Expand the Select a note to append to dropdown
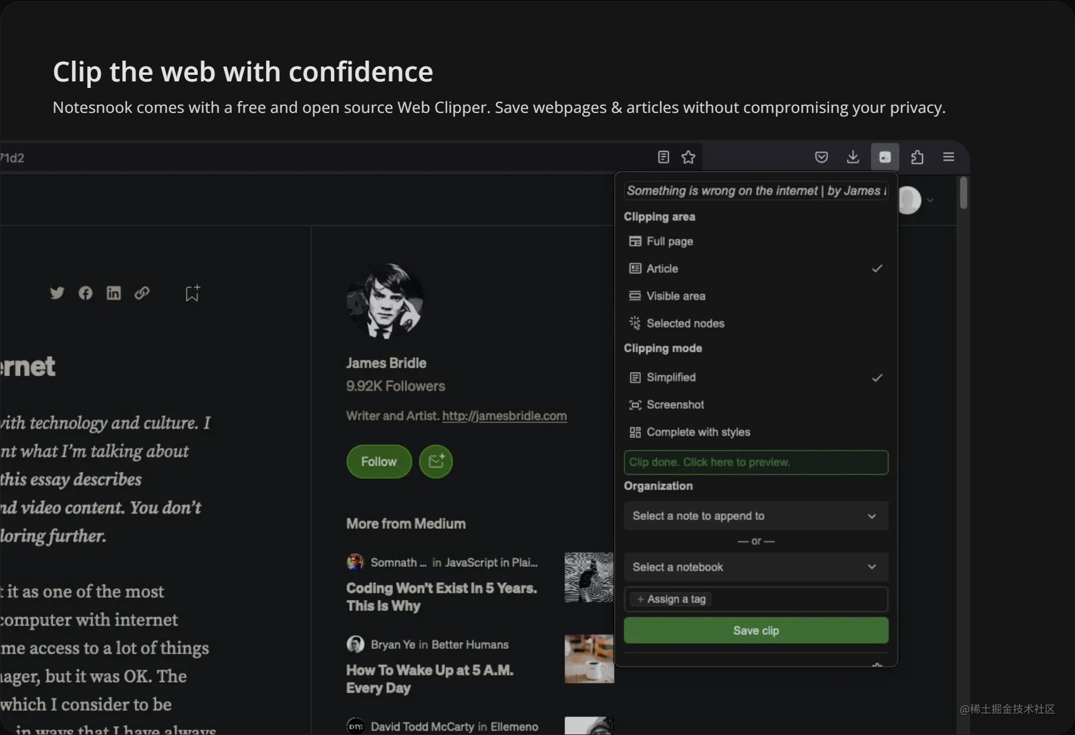 click(x=756, y=516)
